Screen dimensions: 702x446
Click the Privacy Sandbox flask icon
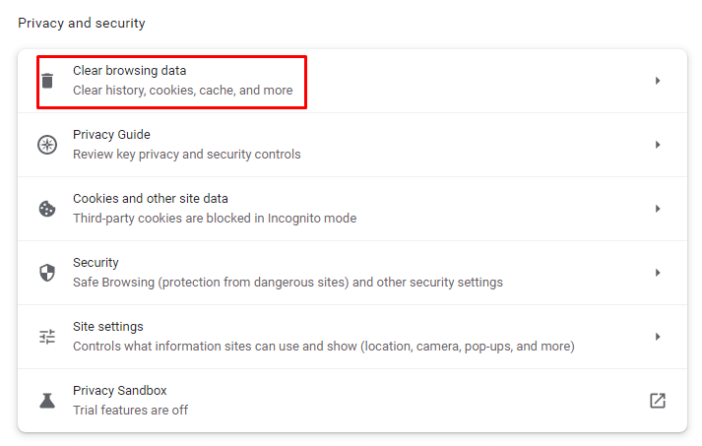[x=47, y=401]
